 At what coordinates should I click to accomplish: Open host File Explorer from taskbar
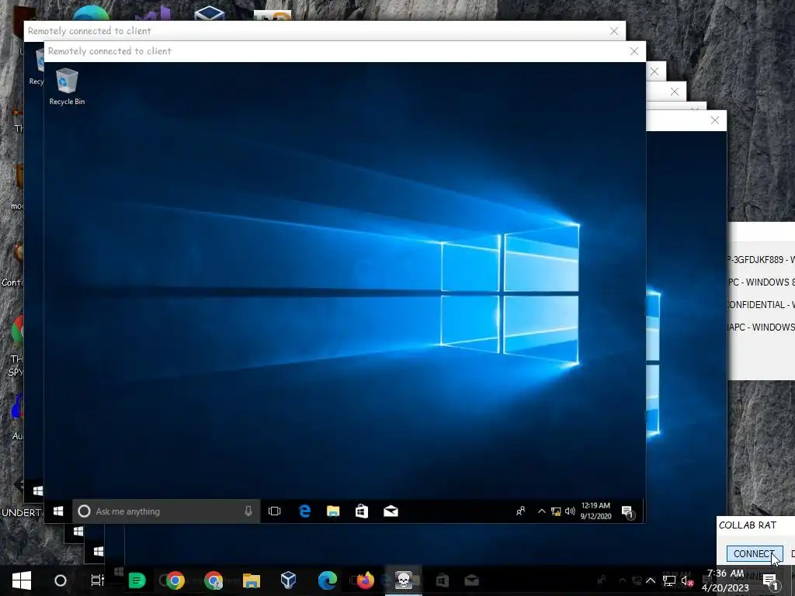(x=251, y=580)
